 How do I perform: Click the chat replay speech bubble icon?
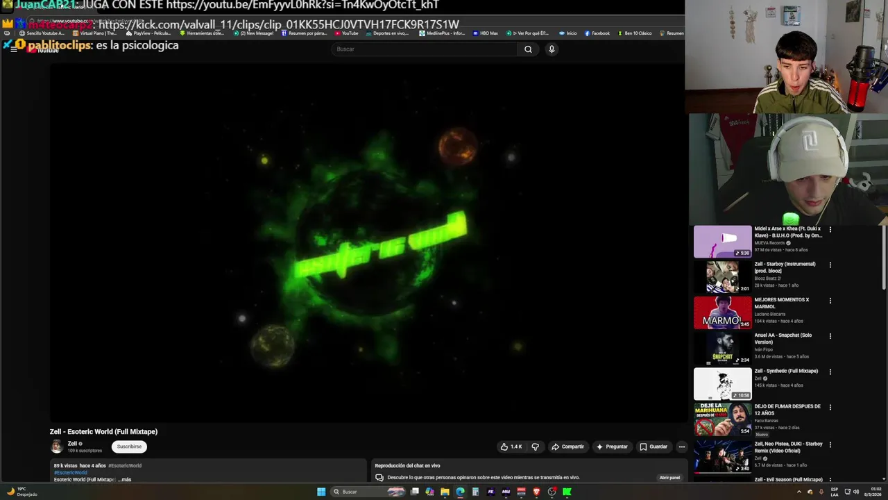tap(379, 478)
